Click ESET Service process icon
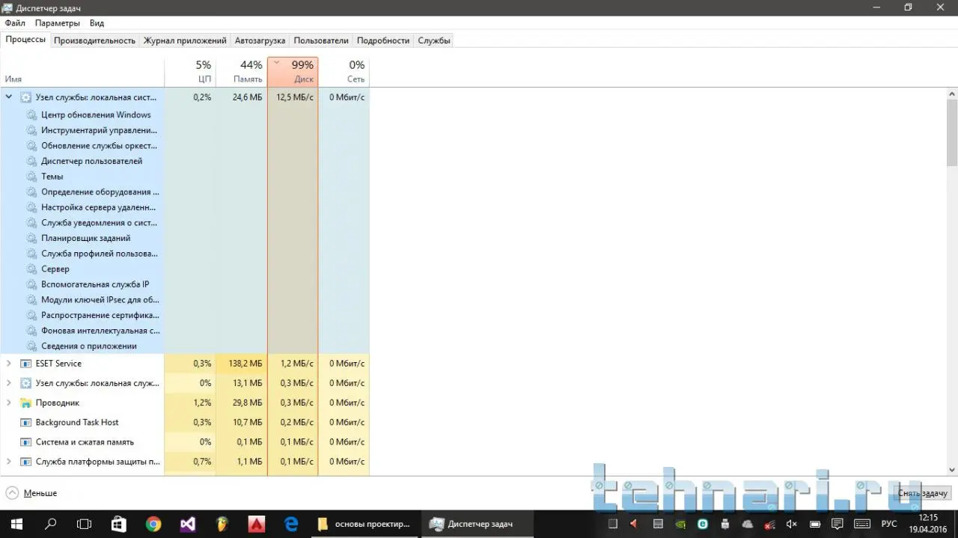958x538 pixels. click(x=25, y=364)
